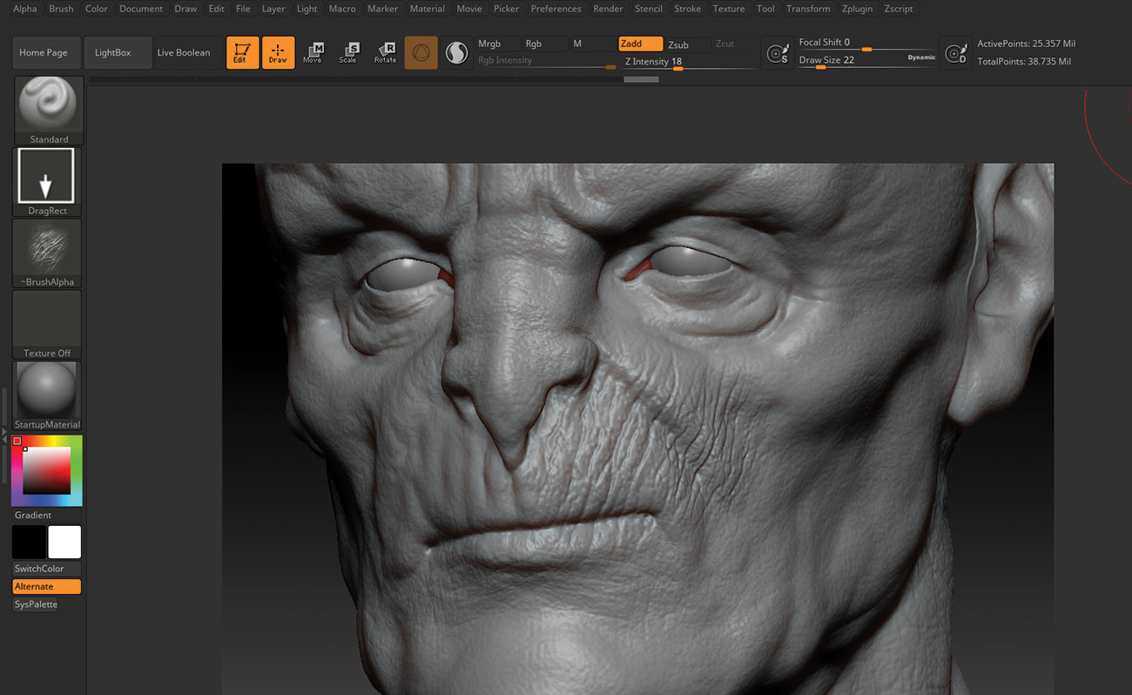The image size is (1132, 695).
Task: Open the Tool menu
Action: [765, 9]
